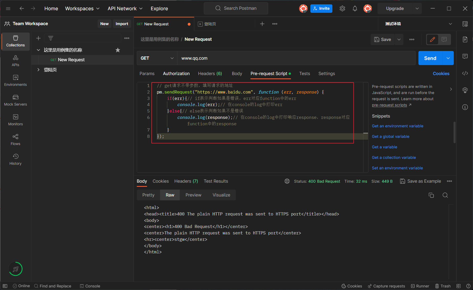
Task: Search within the response body
Action: pos(445,195)
